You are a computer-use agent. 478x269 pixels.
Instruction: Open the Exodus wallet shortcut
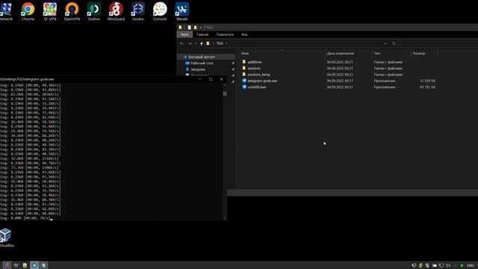[x=137, y=11]
